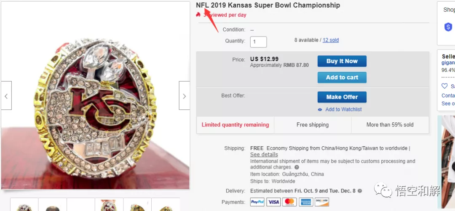Click the delivery estimate info icon
This screenshot has height=211, width=455.
(x=359, y=191)
